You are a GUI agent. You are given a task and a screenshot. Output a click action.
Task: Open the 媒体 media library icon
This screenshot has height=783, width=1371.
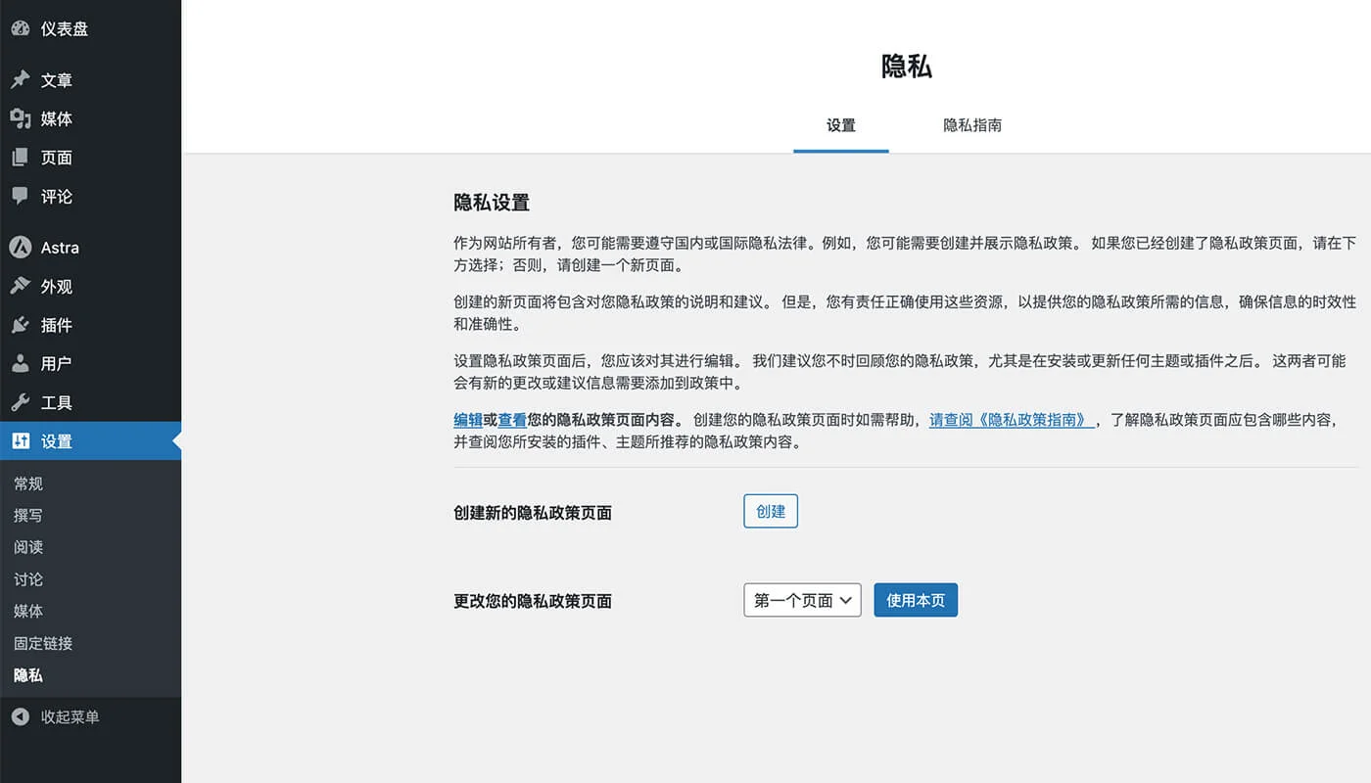[22, 118]
